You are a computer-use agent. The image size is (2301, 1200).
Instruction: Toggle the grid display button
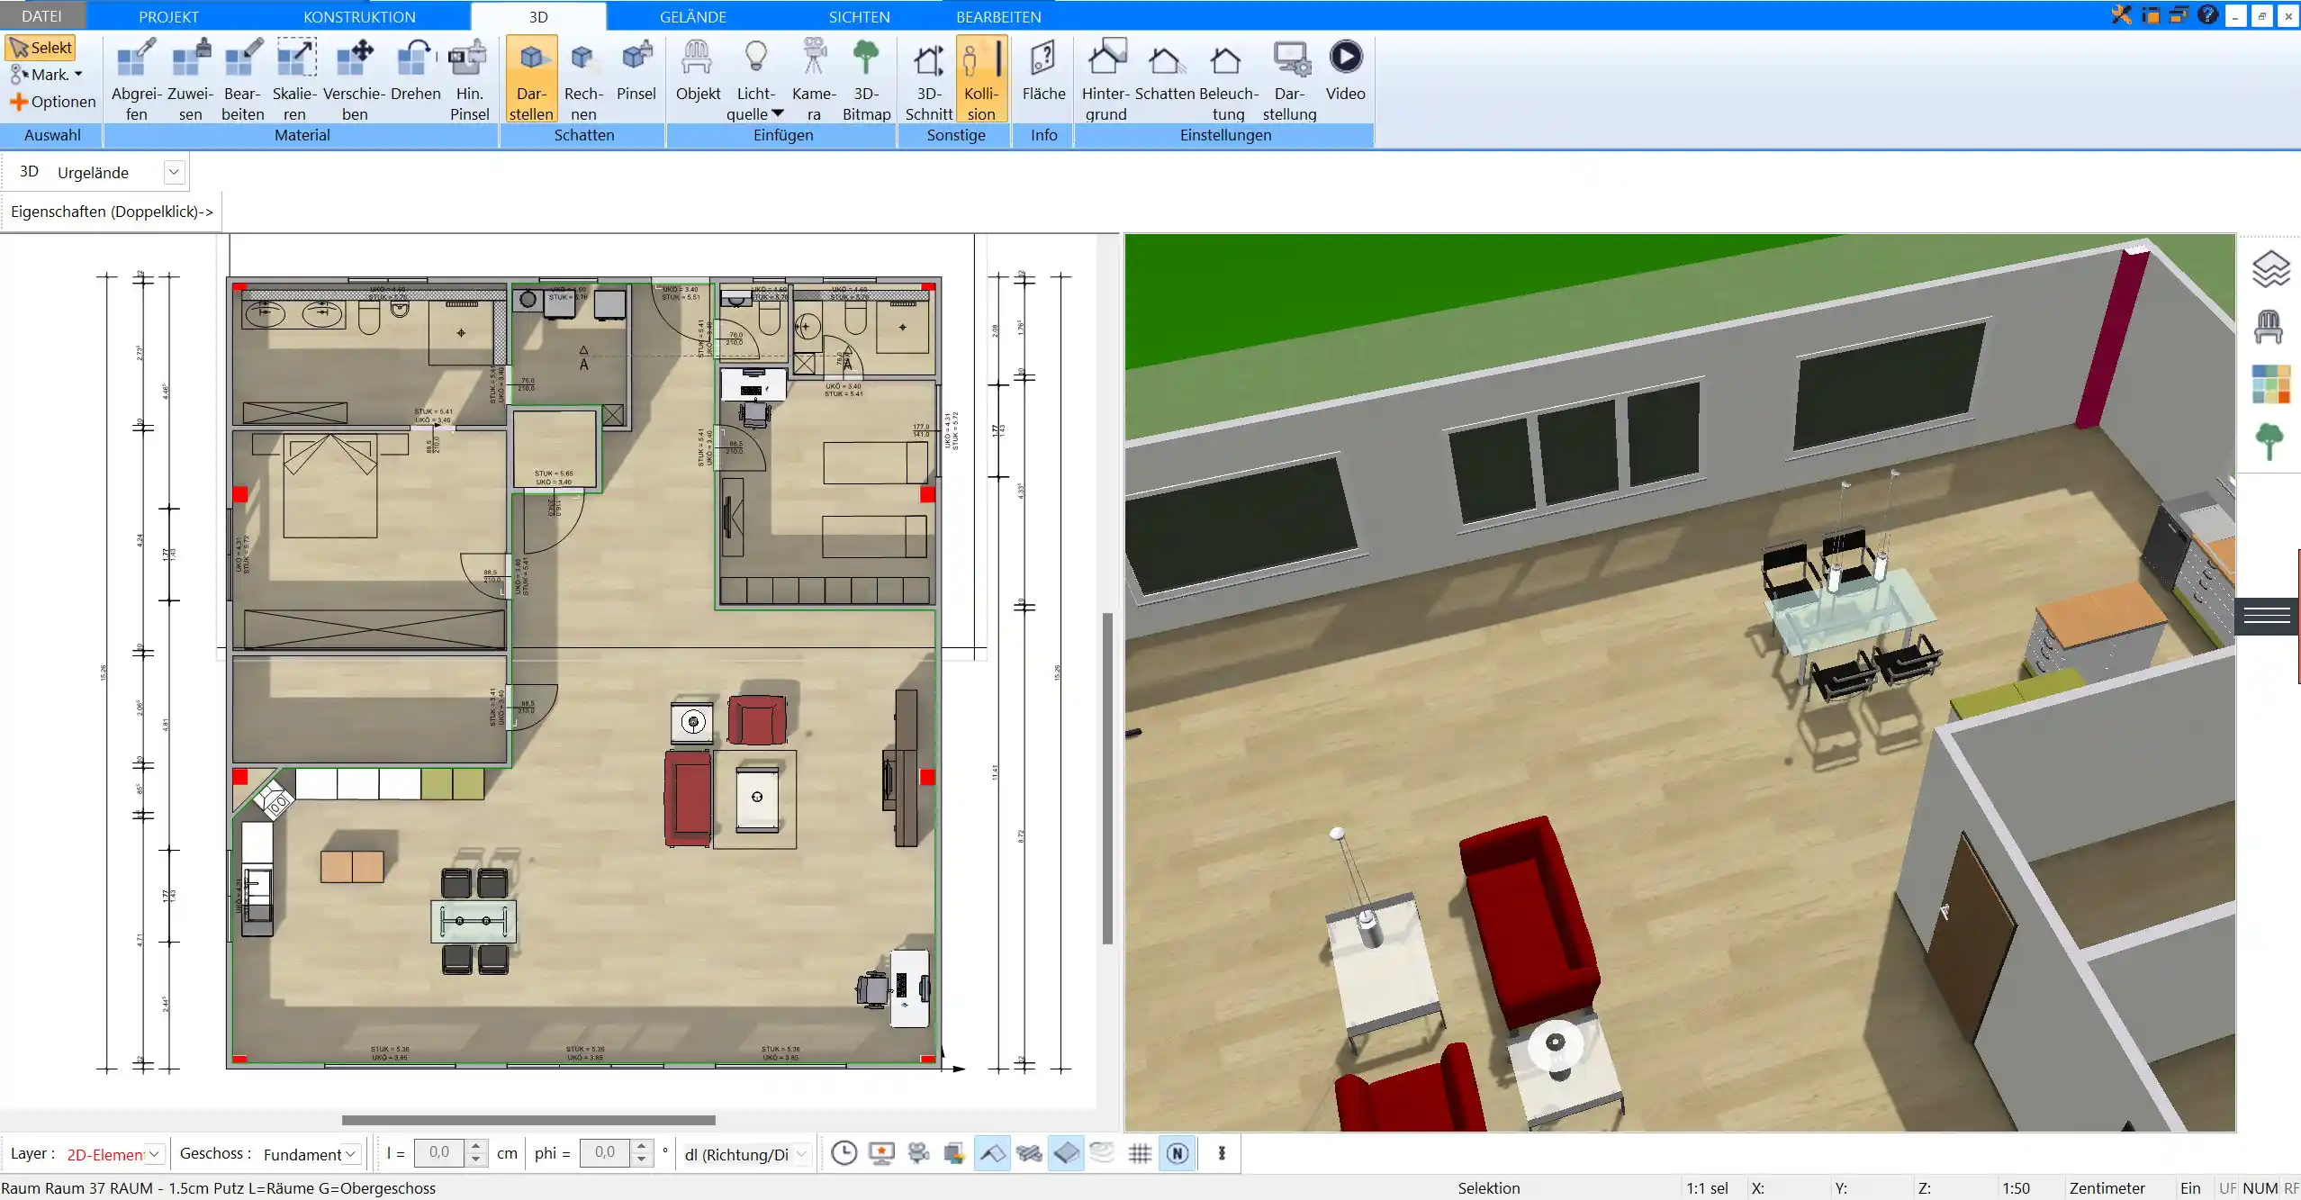1140,1153
